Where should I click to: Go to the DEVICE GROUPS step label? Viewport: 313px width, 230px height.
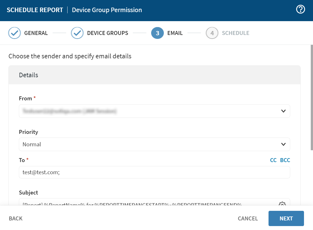[108, 33]
